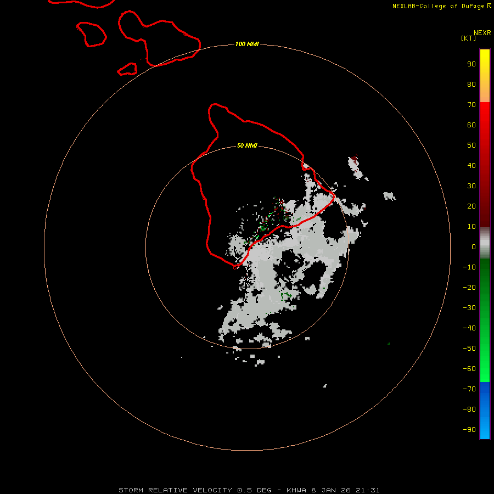This screenshot has width=494, height=494.
Task: Click the -60 value on the velocity scale
Action: click(469, 369)
